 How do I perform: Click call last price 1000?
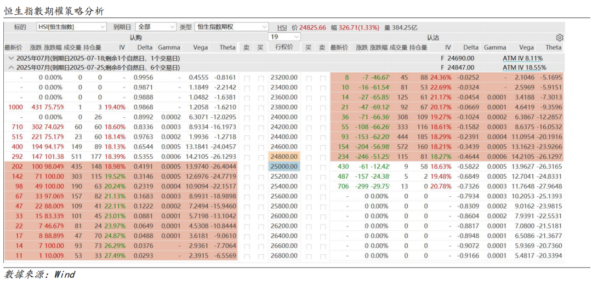click(15, 107)
